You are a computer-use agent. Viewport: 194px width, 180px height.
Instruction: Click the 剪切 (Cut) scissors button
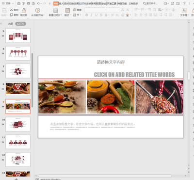point(14,10)
